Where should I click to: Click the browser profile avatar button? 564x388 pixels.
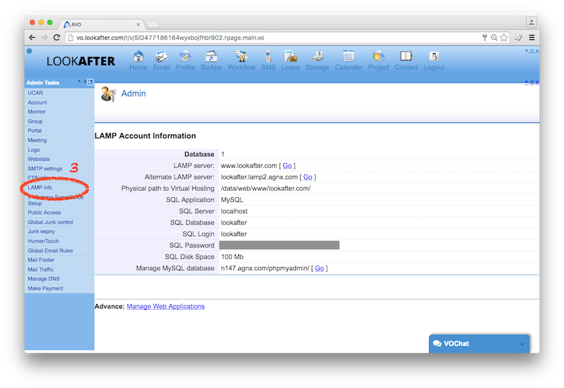(x=531, y=23)
